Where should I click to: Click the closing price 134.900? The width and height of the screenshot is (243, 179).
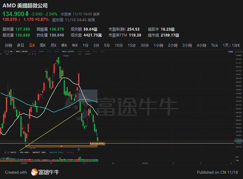coord(13,14)
